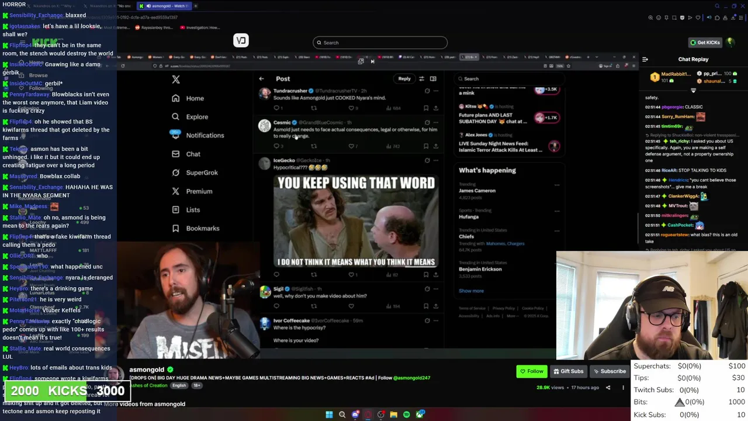Open Windows Start menu
748x421 pixels.
click(x=329, y=415)
